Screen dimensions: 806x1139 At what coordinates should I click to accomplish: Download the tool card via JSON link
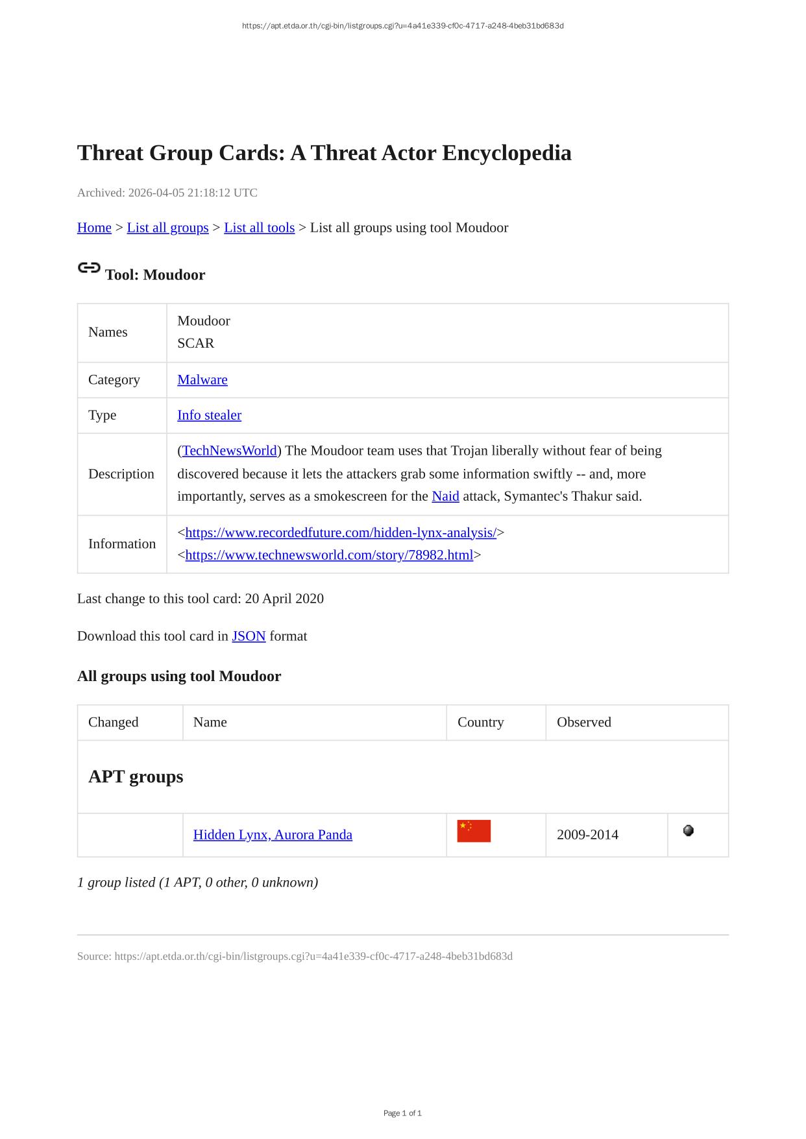coord(249,636)
